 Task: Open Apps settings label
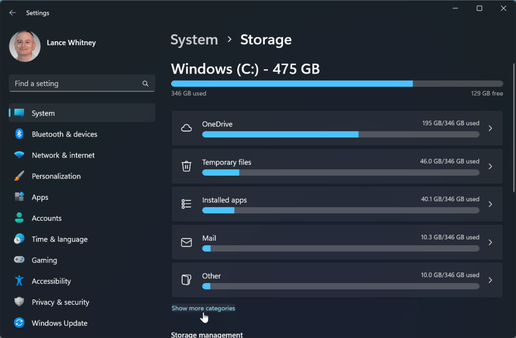[x=40, y=197]
